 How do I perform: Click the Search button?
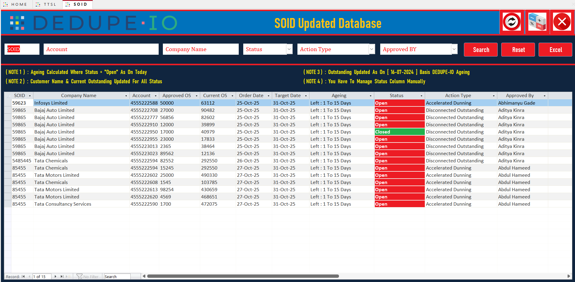coord(480,49)
